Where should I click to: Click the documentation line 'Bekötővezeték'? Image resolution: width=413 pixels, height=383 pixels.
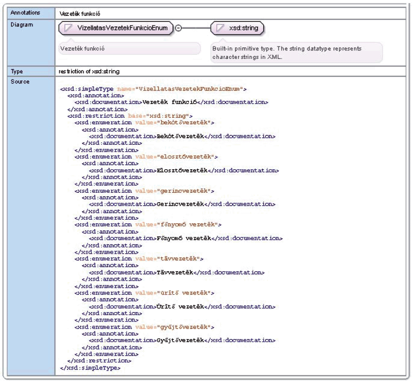pyautogui.click(x=182, y=136)
